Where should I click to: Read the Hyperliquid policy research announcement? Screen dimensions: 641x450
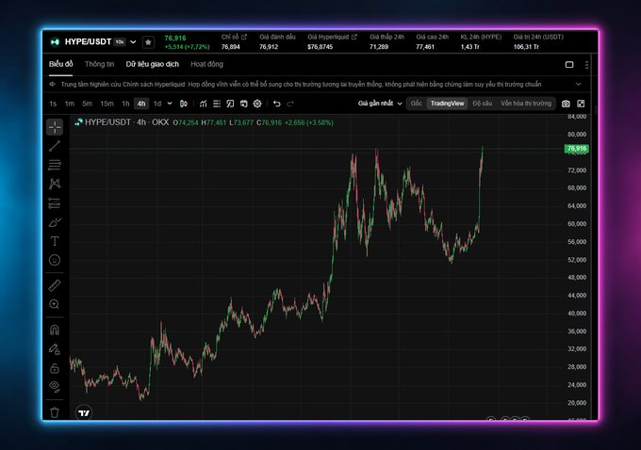point(302,84)
